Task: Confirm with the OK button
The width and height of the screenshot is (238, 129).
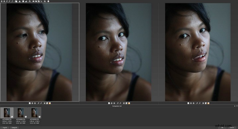Action: 222,128
